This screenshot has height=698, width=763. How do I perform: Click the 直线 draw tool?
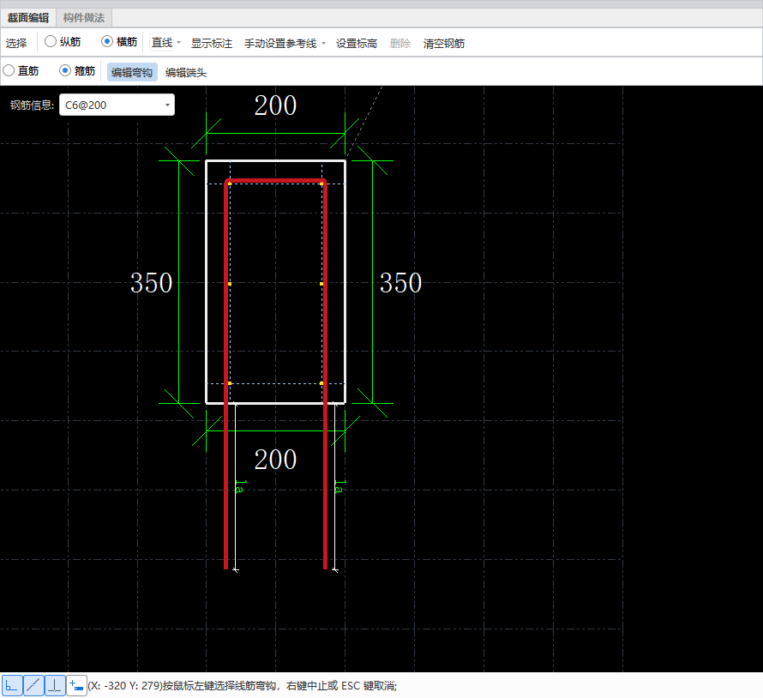pyautogui.click(x=162, y=43)
